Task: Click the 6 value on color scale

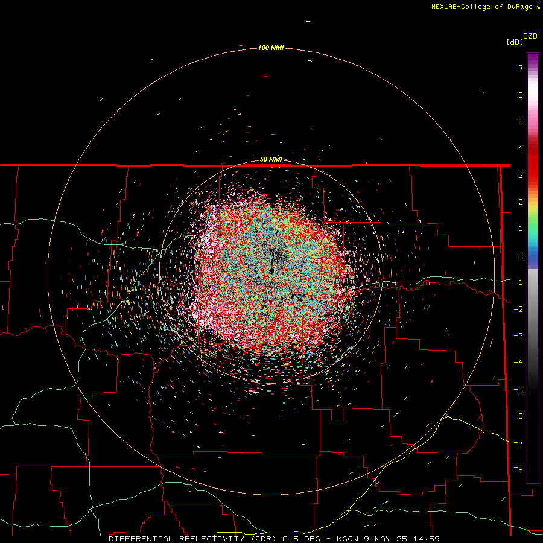Action: (521, 95)
